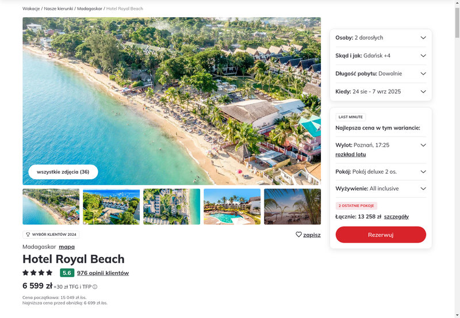Open the Madagaskar breadcrumb link
The image size is (460, 318).
click(90, 9)
